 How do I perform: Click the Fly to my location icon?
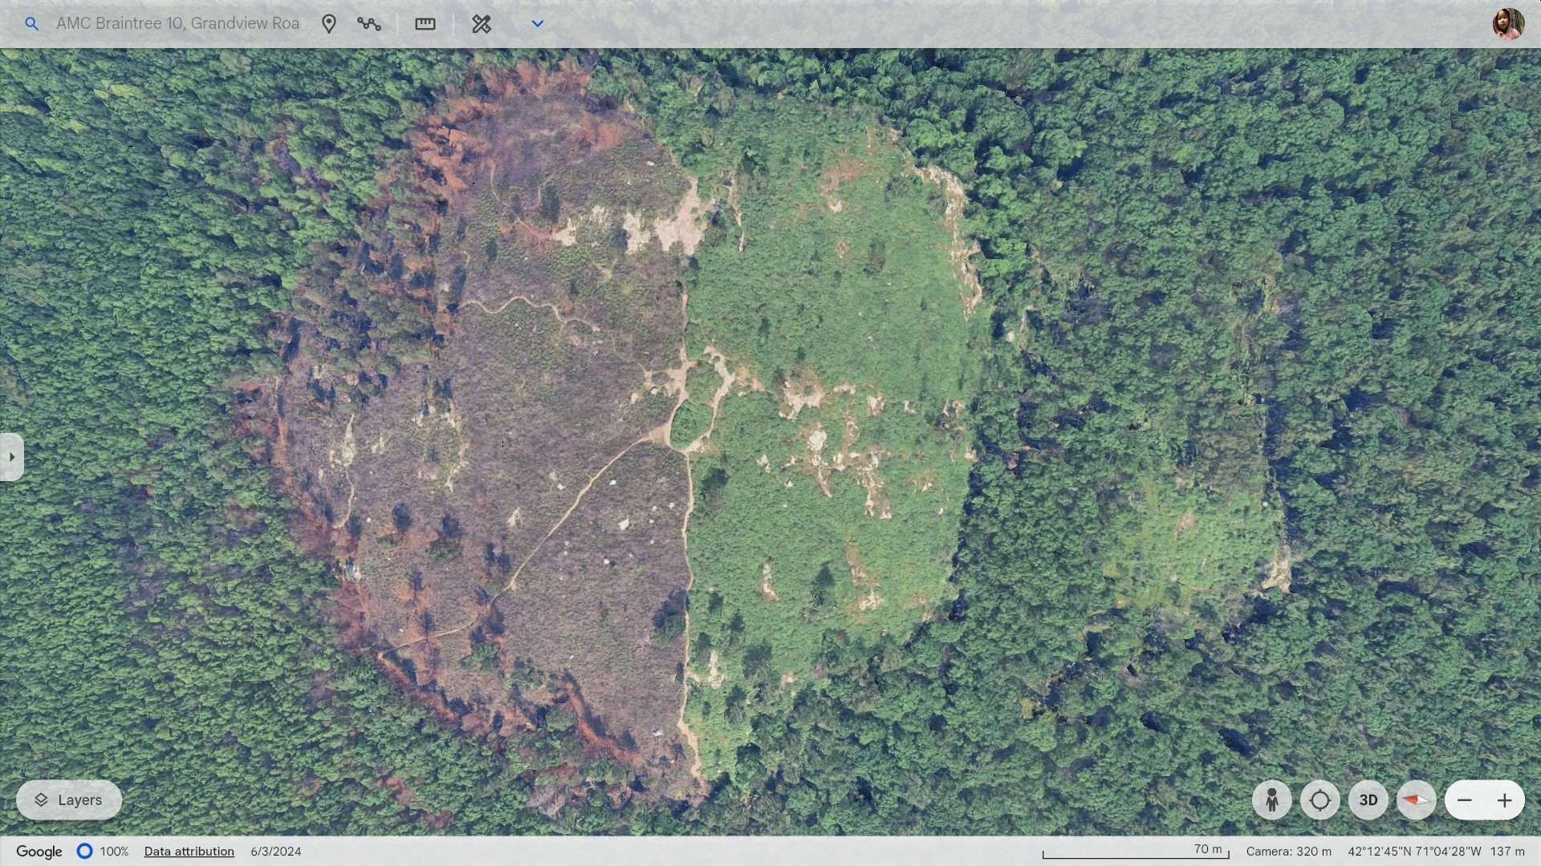pos(1320,800)
